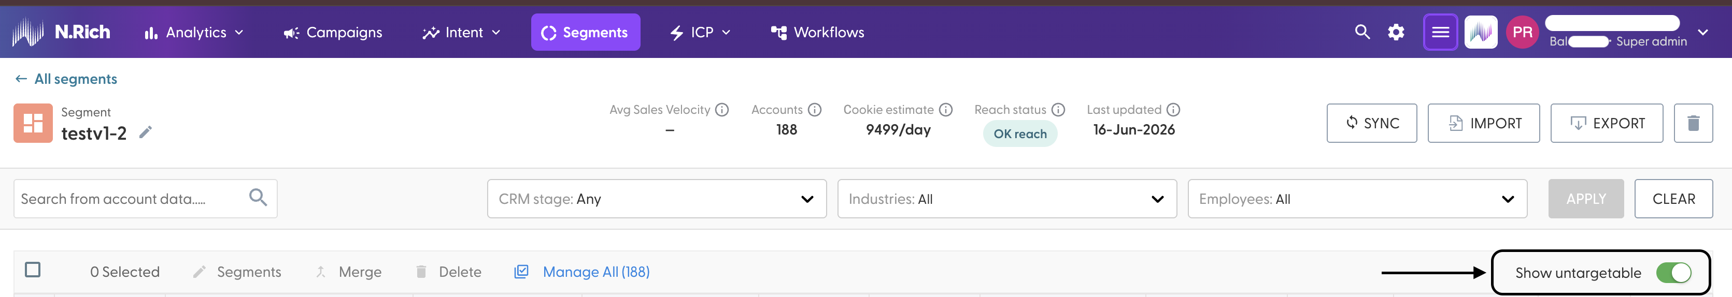1732x297 pixels.
Task: Open settings gear icon
Action: click(1396, 32)
